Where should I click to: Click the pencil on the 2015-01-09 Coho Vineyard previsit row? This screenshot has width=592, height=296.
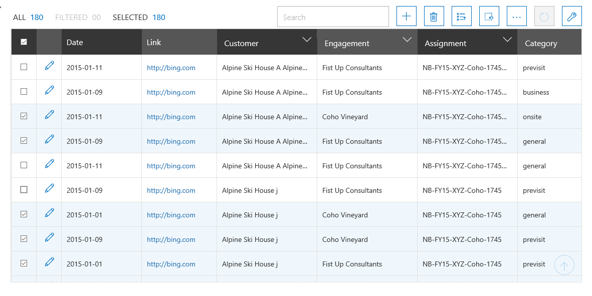[x=49, y=237]
